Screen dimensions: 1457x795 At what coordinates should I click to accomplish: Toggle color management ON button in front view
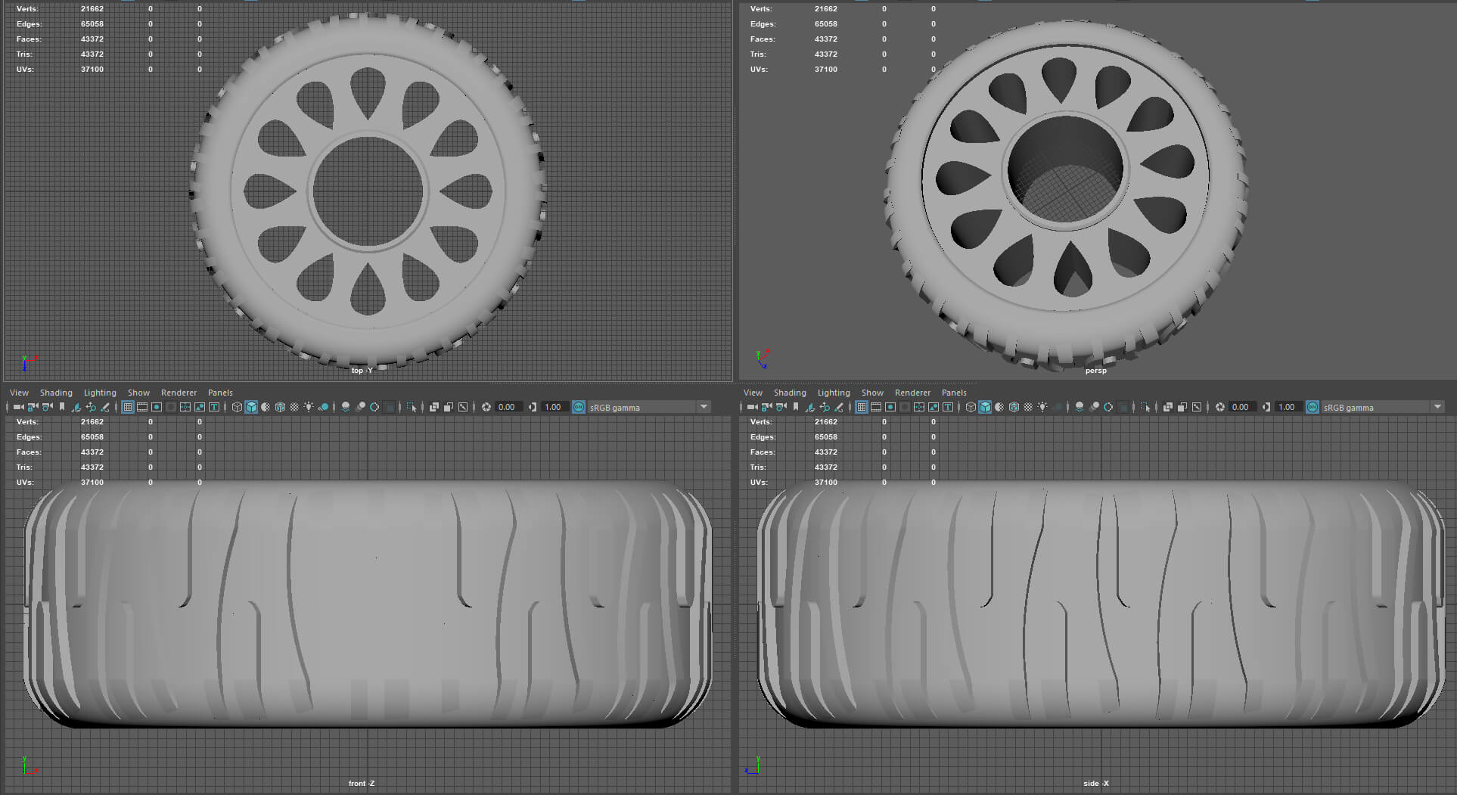(579, 407)
